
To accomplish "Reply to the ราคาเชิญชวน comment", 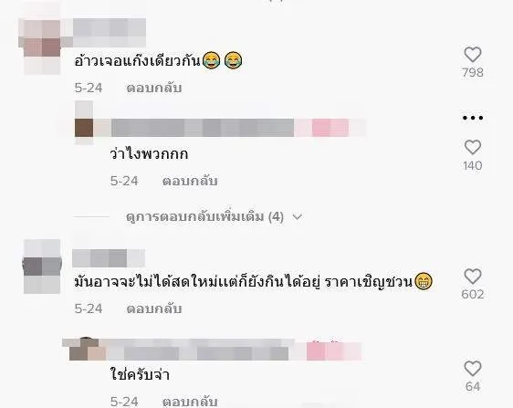I will click(154, 309).
